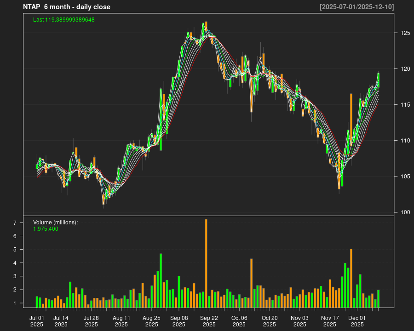The width and height of the screenshot is (414, 331).
Task: Click the 7 label on volume axis
Action: 15,223
